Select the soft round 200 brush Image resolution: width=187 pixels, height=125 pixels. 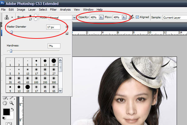[x=45, y=80]
